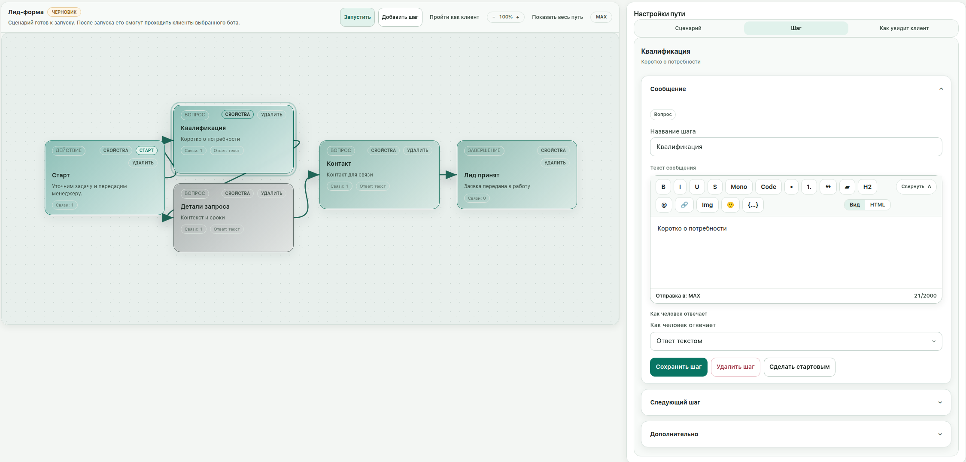966x462 pixels.
Task: Insert numbered list with 1. button
Action: 809,187
